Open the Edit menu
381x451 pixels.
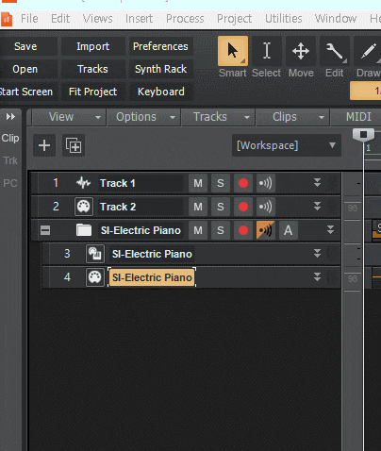(x=60, y=19)
